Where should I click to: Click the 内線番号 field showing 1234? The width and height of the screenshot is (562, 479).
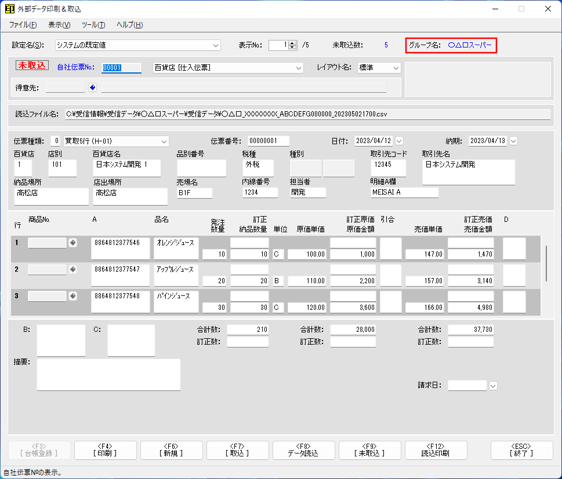pos(260,193)
